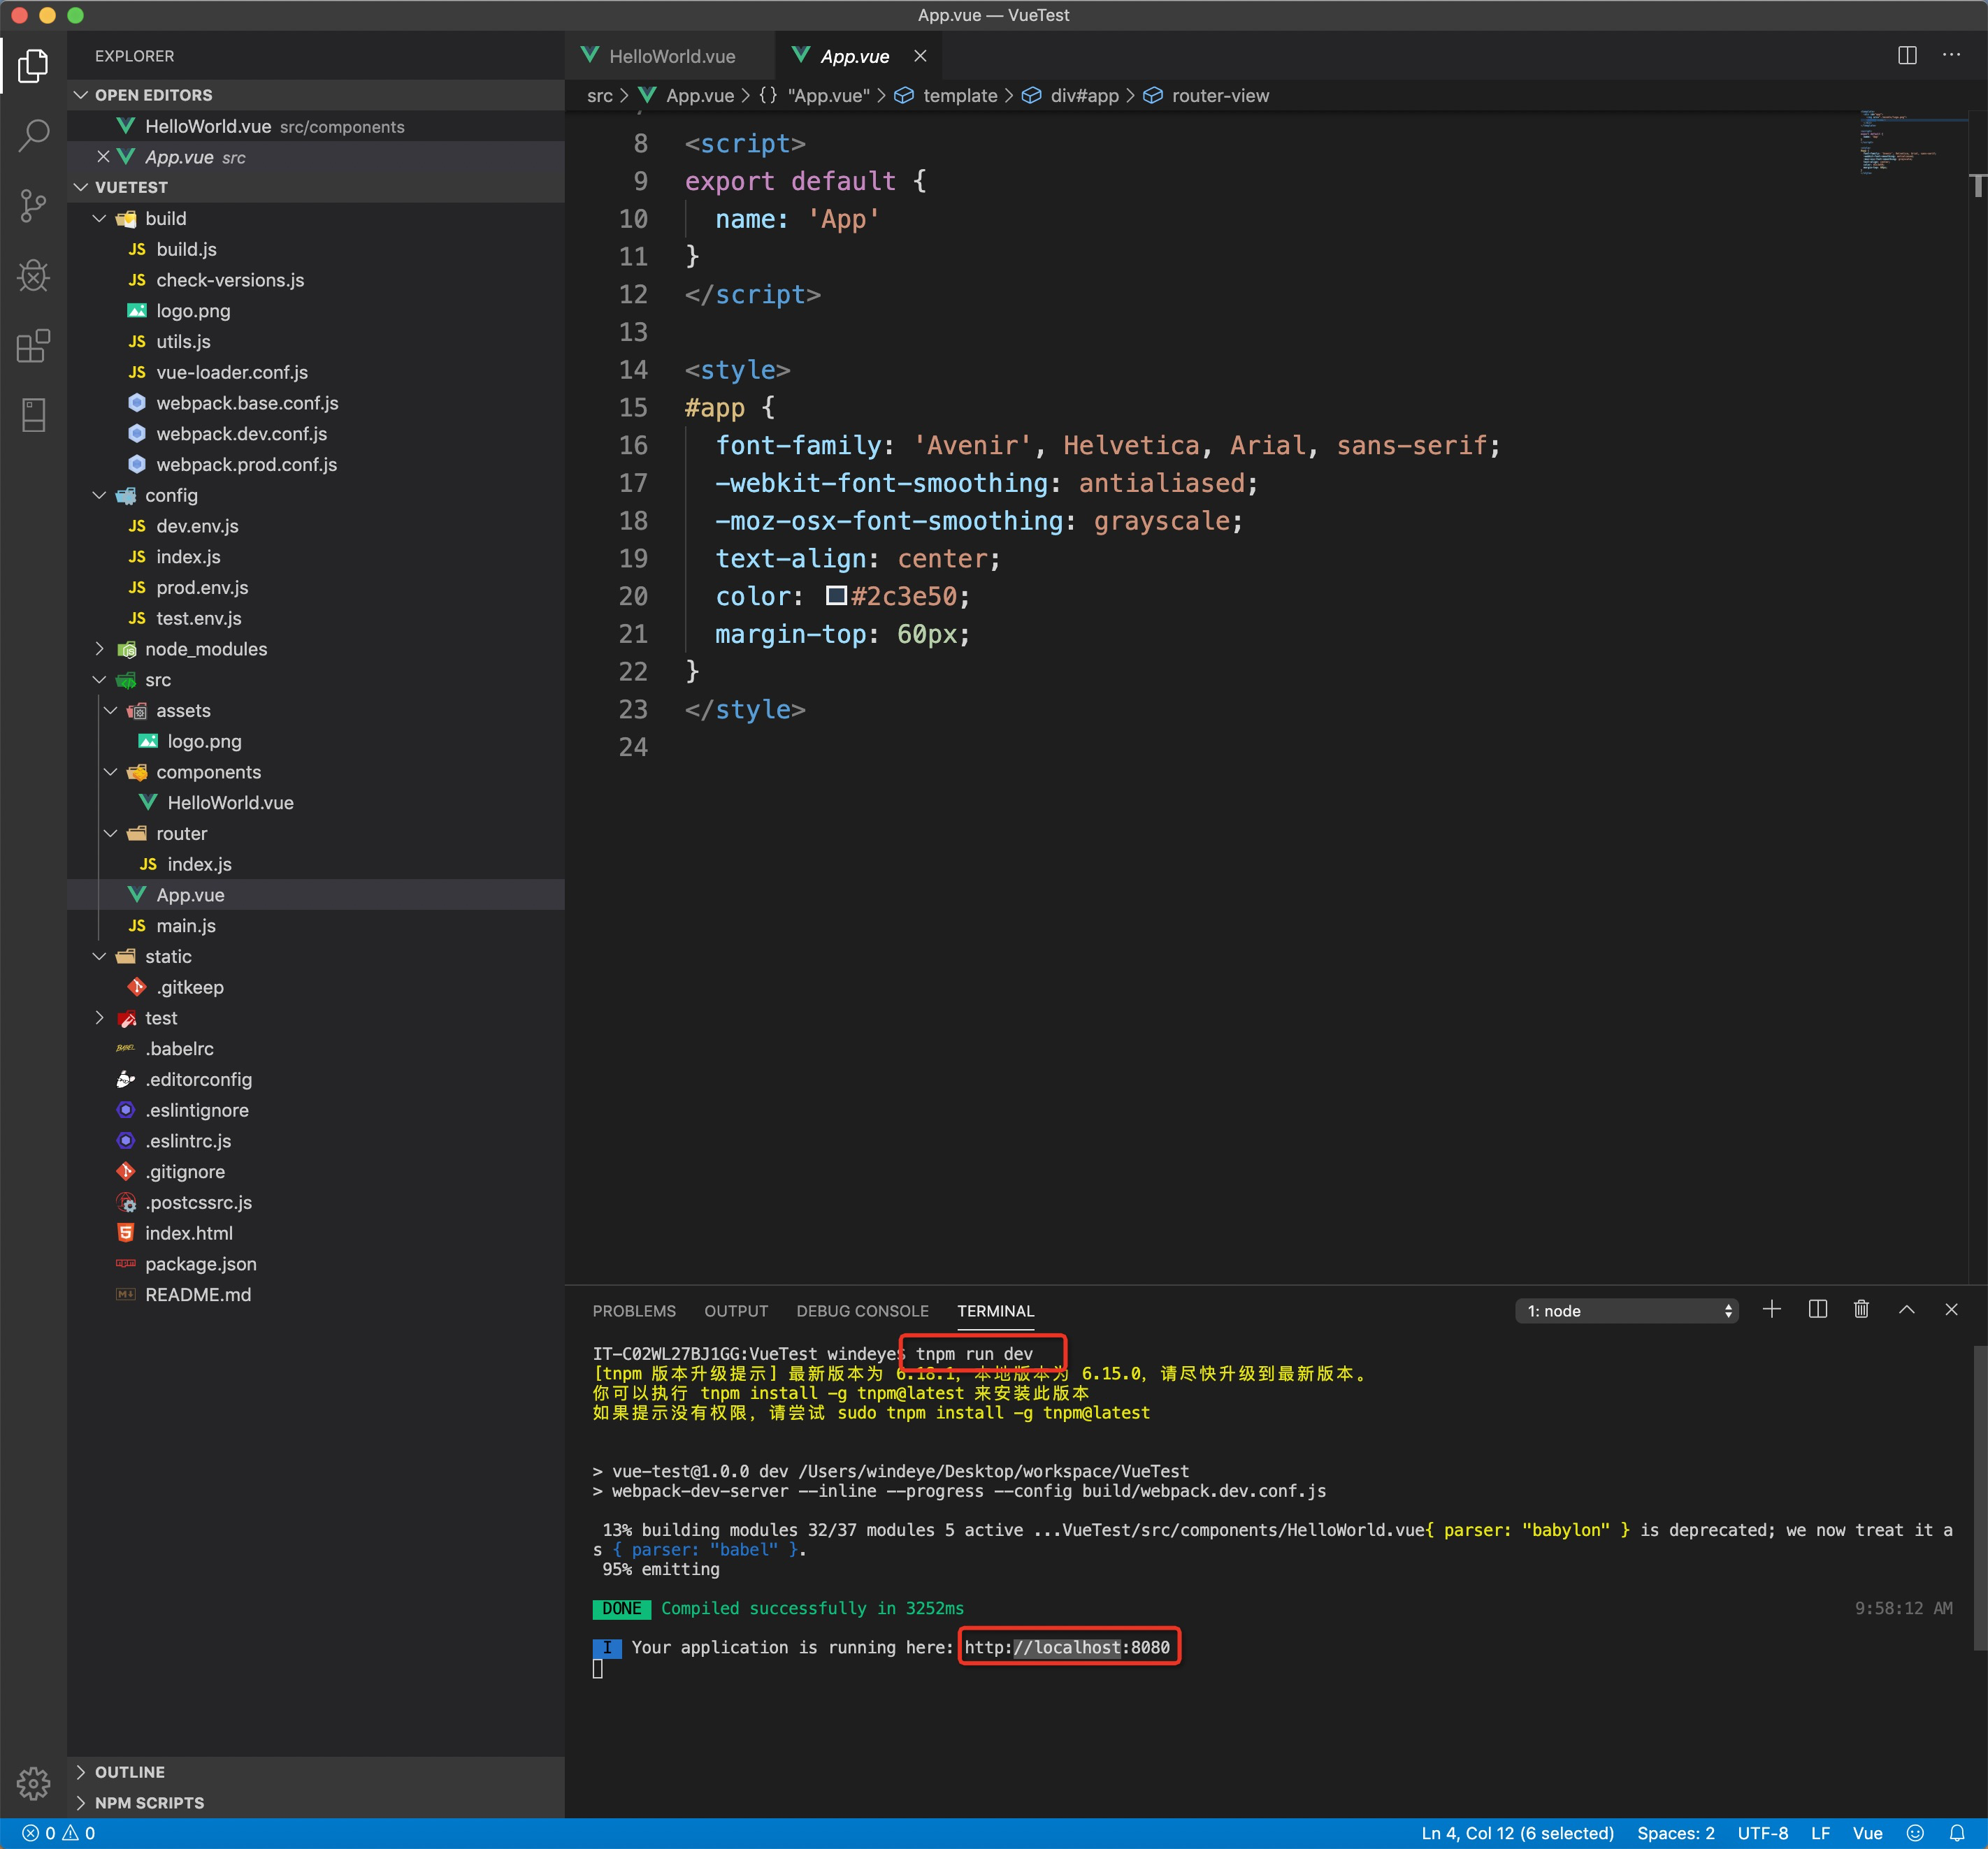Open the Source Control view
The image size is (1988, 1849).
(33, 206)
